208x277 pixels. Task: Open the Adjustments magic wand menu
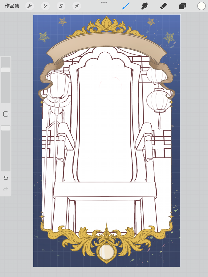tap(45, 6)
